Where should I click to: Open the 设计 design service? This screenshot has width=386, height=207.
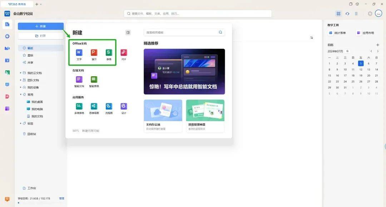coord(124,108)
